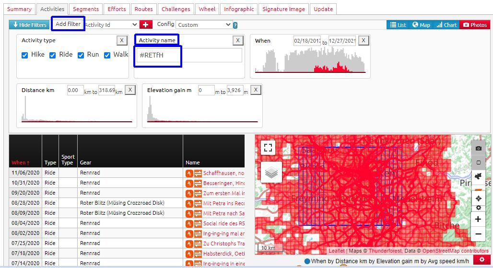Screen dimensions: 493x268
Task: Click the cluster shape map control
Action: tap(479, 176)
